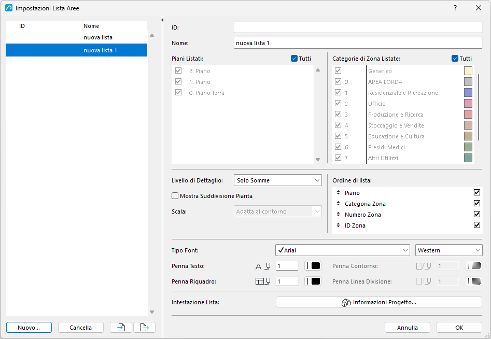Click the help question mark icon
Viewport: 491px width, 339px height.
point(455,8)
